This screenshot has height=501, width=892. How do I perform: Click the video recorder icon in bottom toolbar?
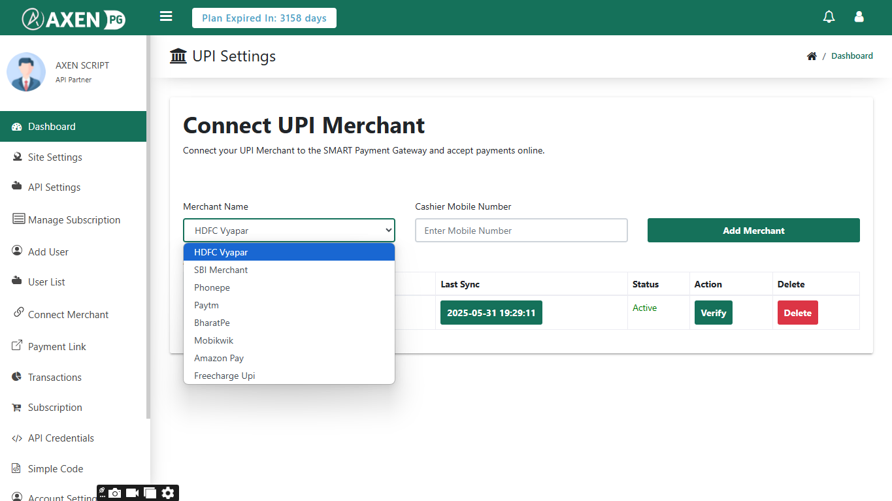click(133, 493)
